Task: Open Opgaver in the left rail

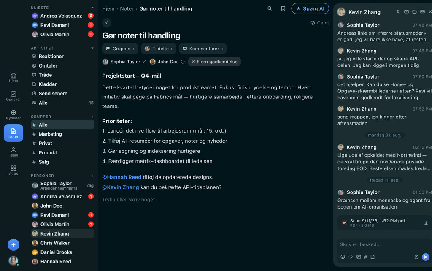Action: [13, 96]
